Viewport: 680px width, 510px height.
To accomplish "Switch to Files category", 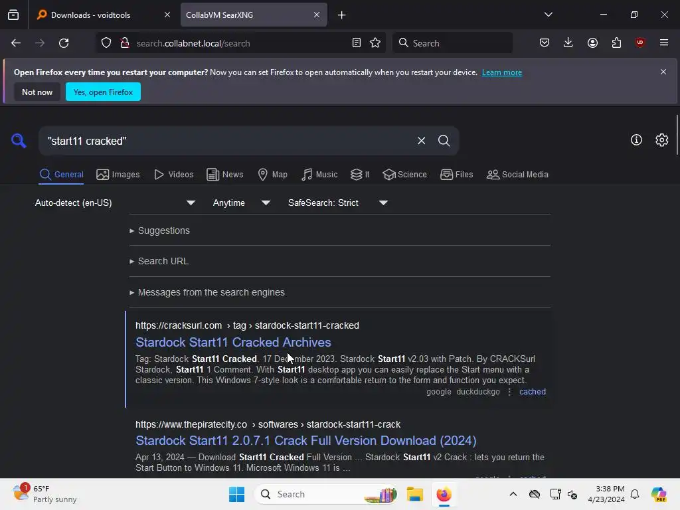I will coord(457,175).
